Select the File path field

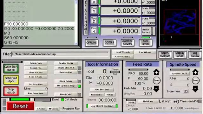pos(60,54)
